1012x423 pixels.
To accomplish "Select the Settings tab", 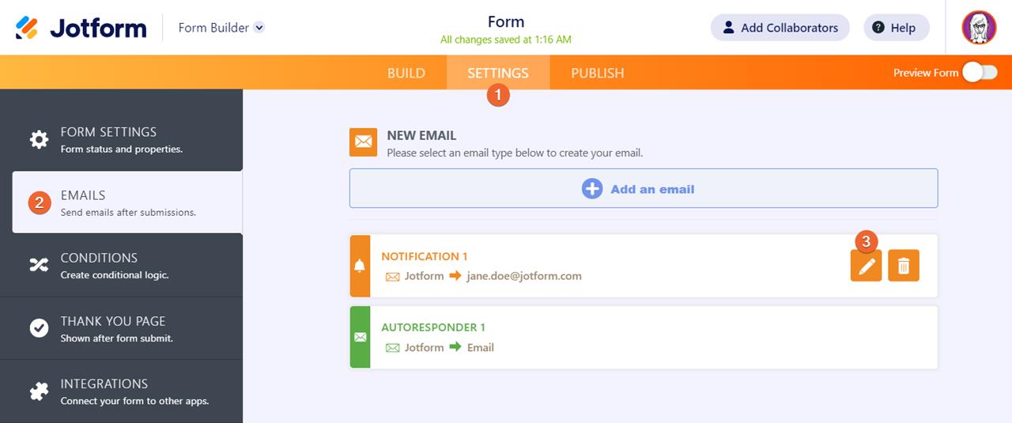I will click(498, 73).
